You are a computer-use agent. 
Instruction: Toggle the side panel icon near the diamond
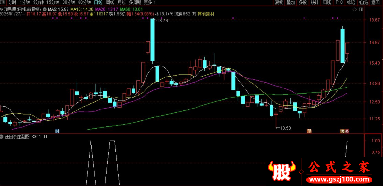(x=361, y=9)
